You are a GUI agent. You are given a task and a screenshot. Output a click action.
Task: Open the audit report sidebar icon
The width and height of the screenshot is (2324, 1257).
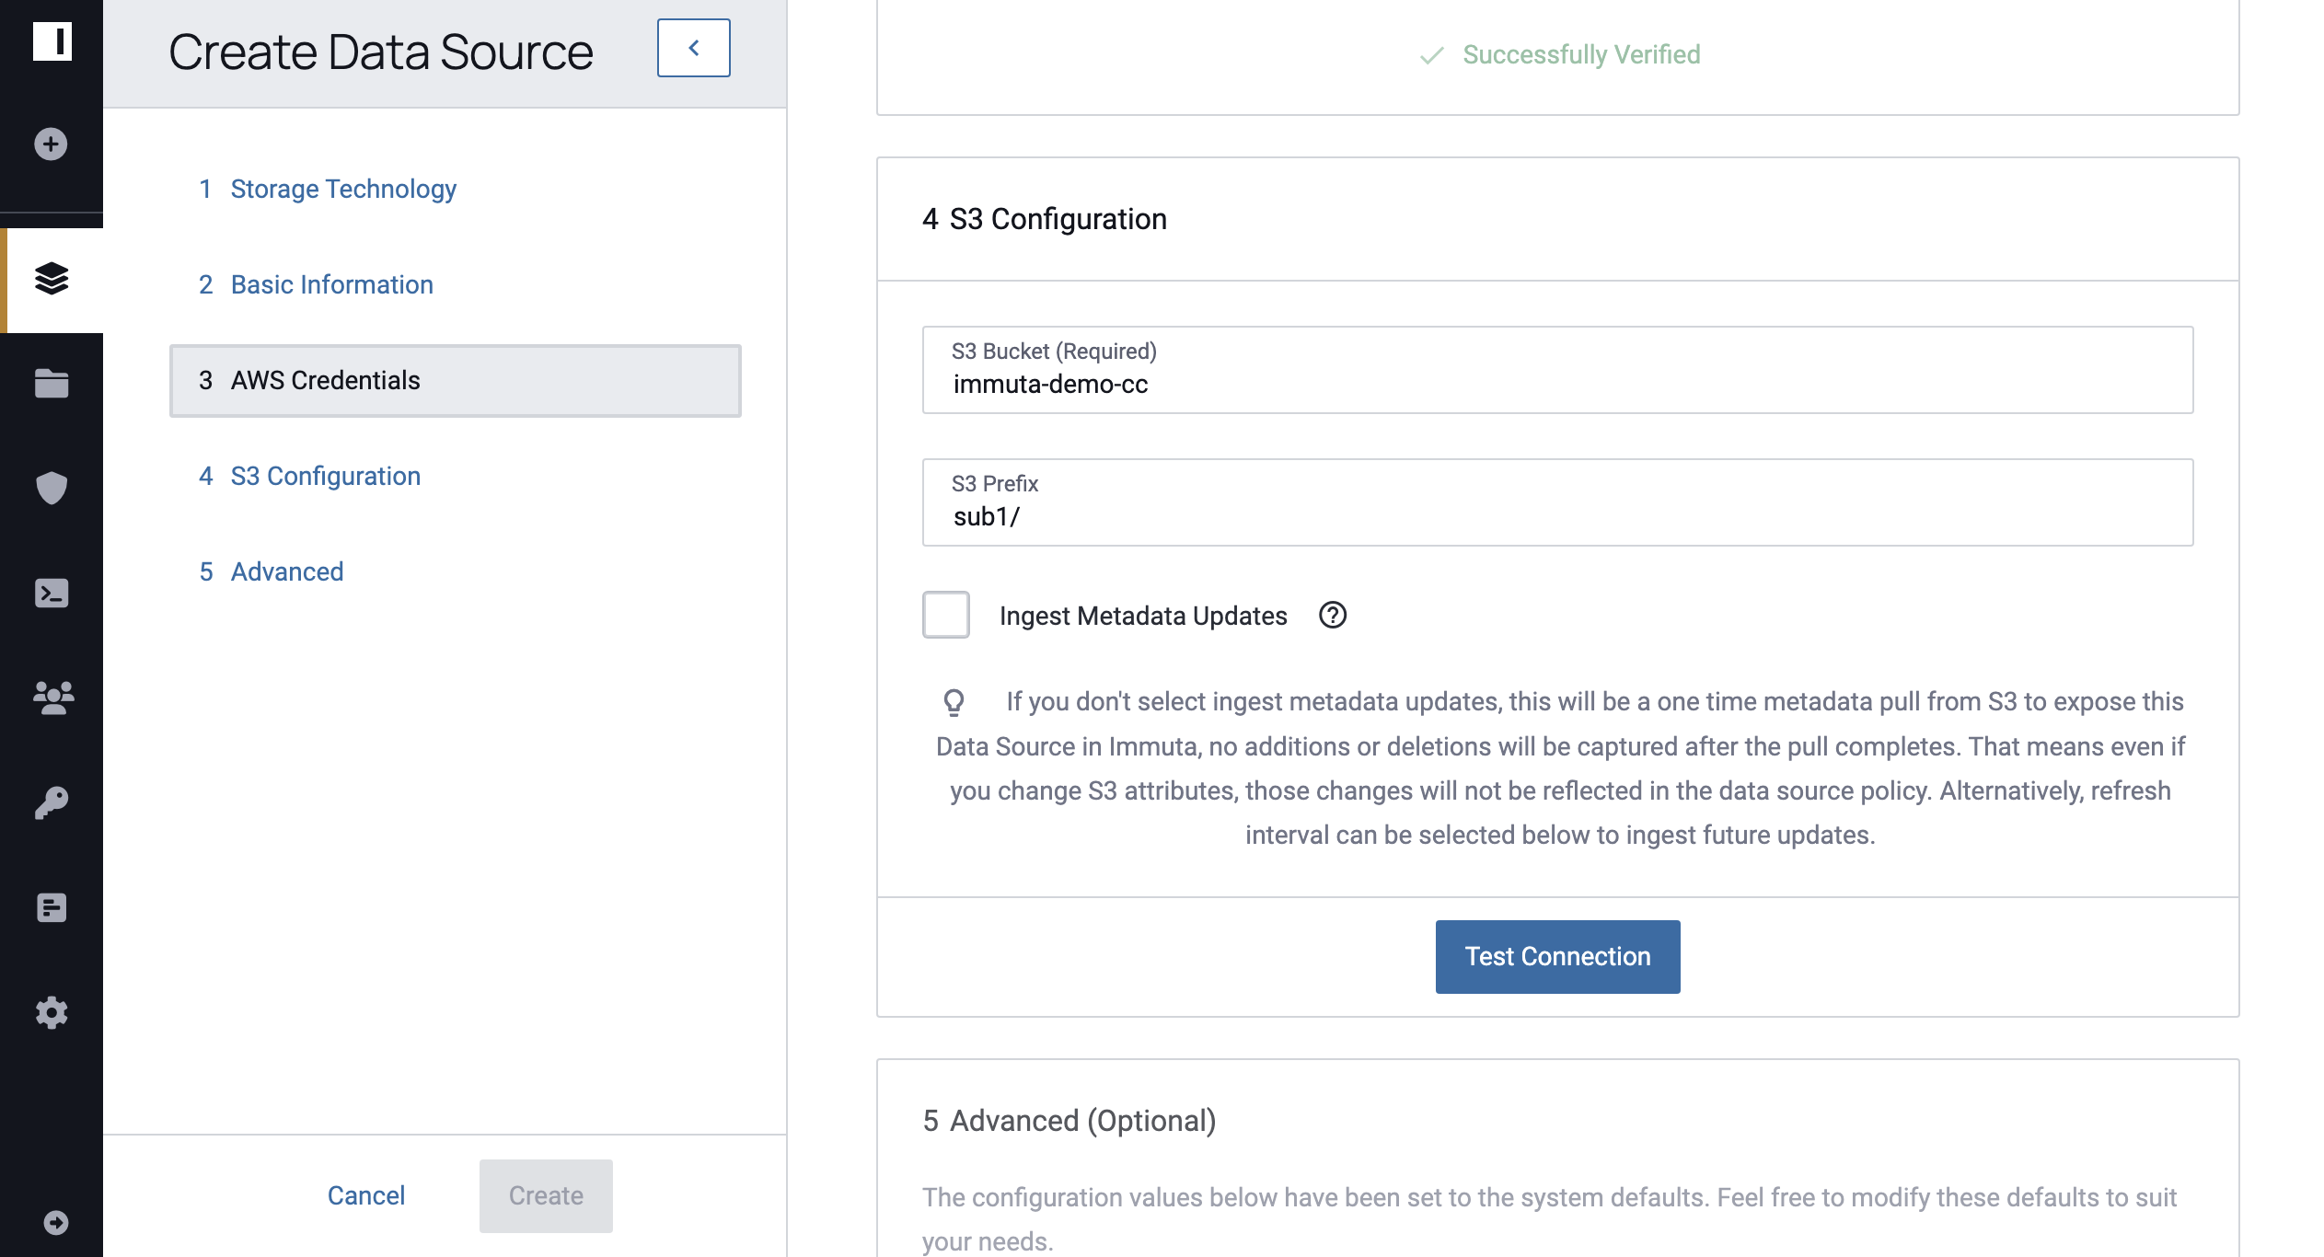click(52, 907)
